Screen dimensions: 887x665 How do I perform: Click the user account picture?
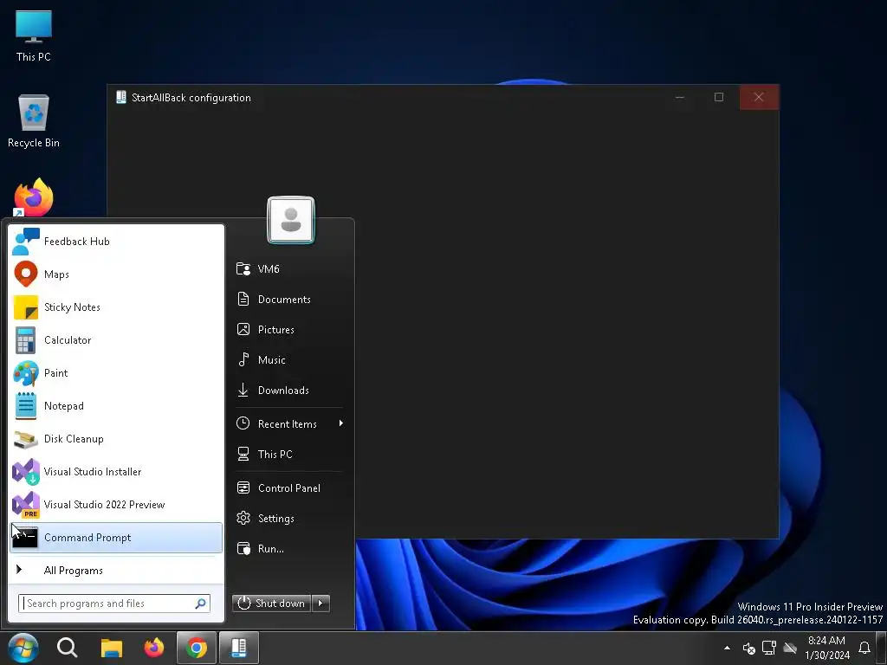(291, 220)
